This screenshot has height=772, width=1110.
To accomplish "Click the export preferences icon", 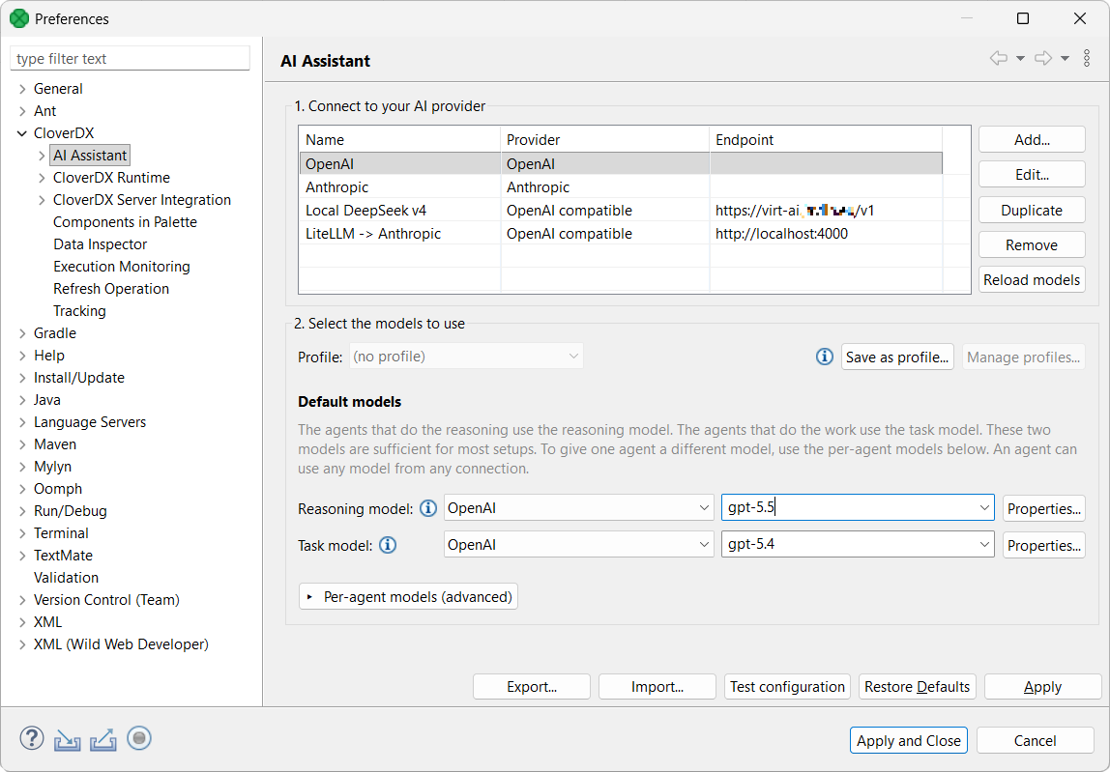I will (x=103, y=740).
